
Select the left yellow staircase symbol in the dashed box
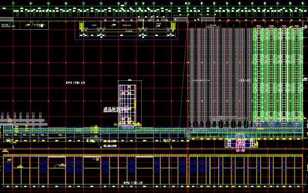click(x=82, y=26)
